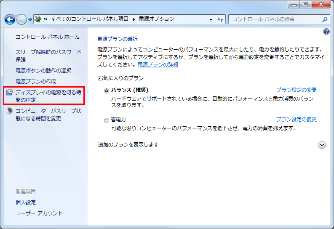334x229 pixels.
Task: Open the 電源プランの詳細 link
Action: coord(158,65)
